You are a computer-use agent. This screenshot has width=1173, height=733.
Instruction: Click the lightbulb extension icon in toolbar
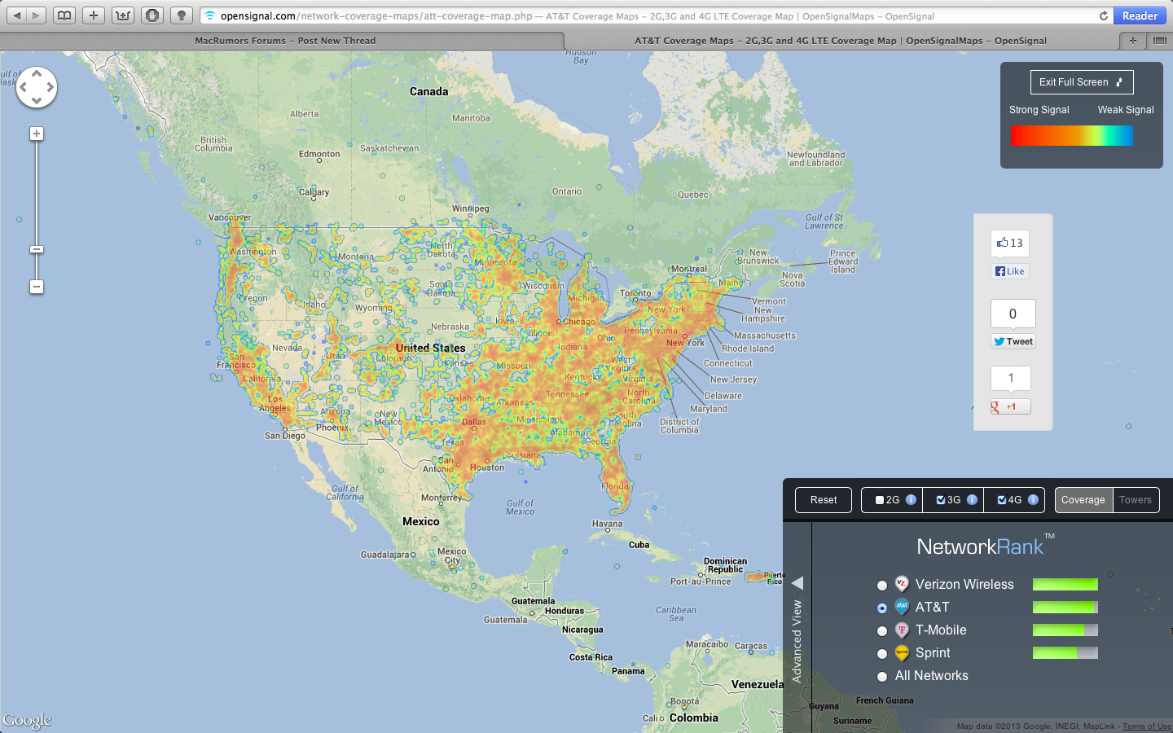pyautogui.click(x=182, y=15)
